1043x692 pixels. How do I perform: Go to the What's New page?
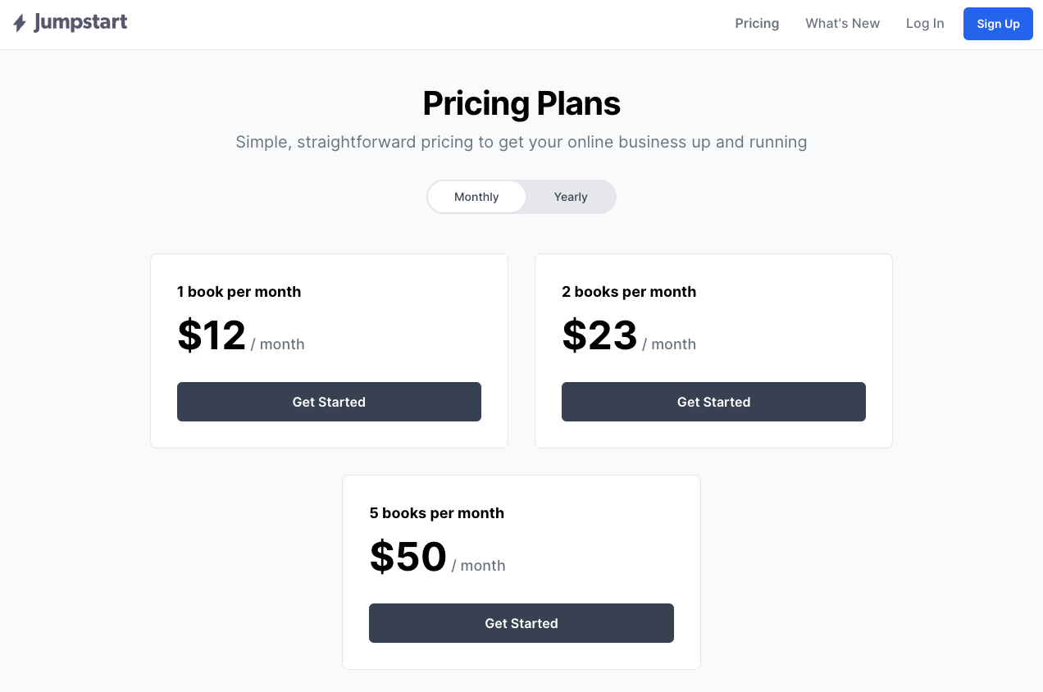coord(842,24)
